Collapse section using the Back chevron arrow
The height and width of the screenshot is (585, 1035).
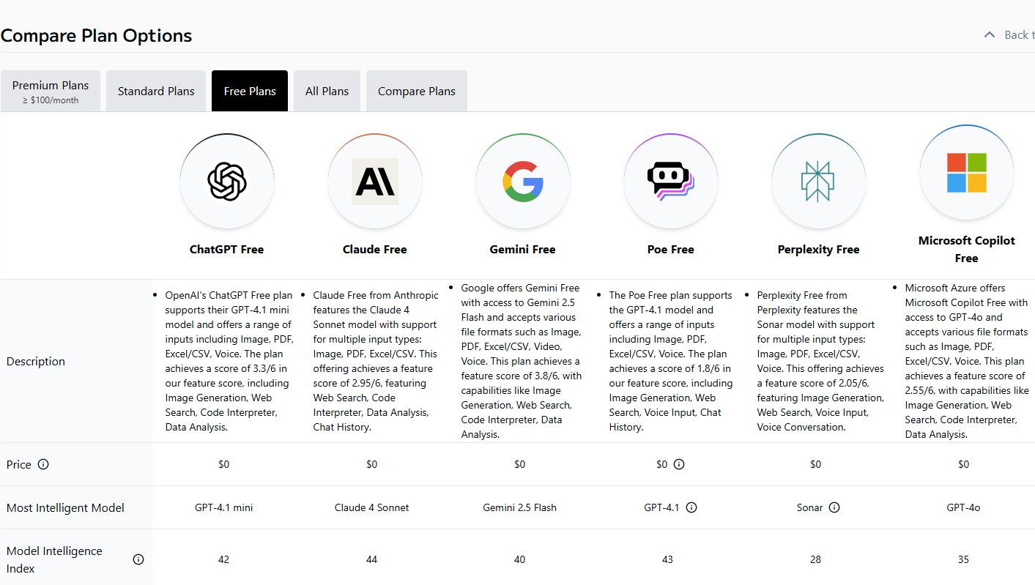point(990,35)
